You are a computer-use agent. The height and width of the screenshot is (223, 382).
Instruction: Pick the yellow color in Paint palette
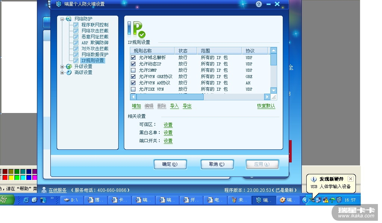click(x=11, y=178)
